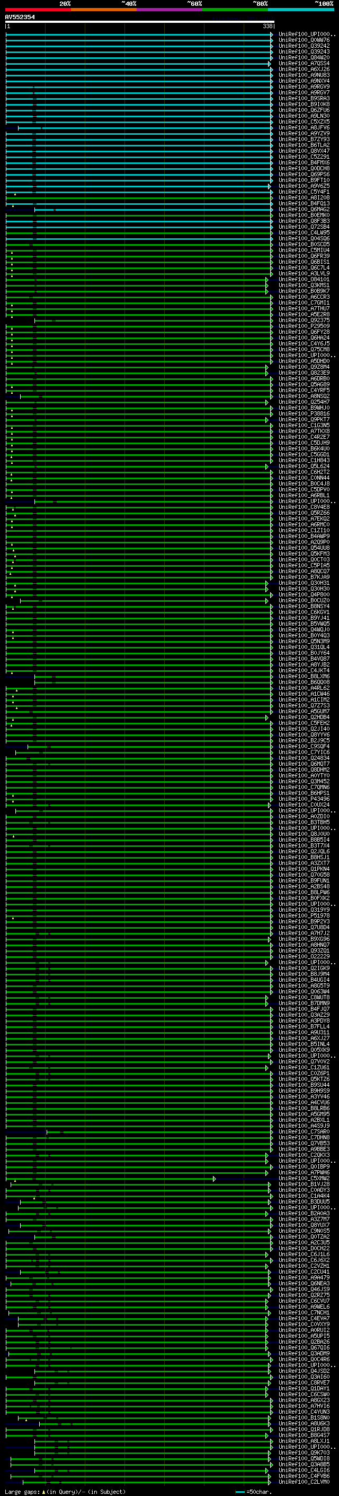Click the green alignment bar for C5XNW2

point(110,1178)
